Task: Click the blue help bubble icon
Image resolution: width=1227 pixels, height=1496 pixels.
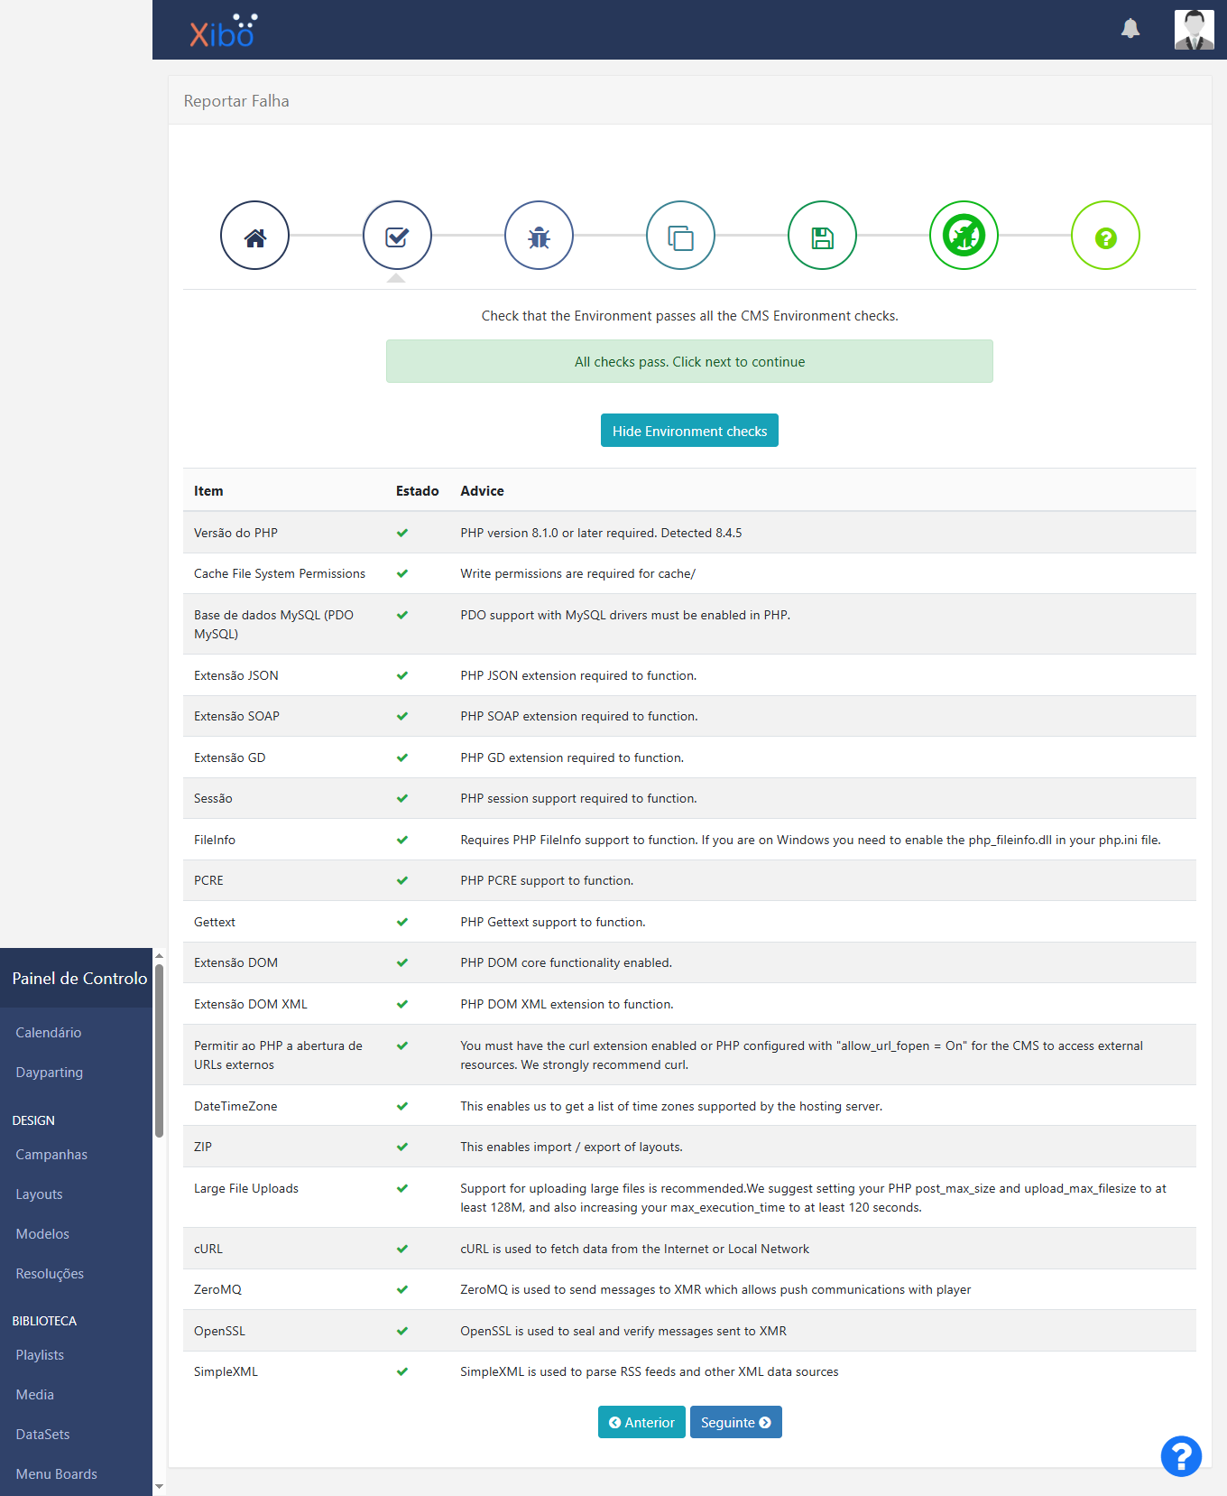Action: 1181,1455
